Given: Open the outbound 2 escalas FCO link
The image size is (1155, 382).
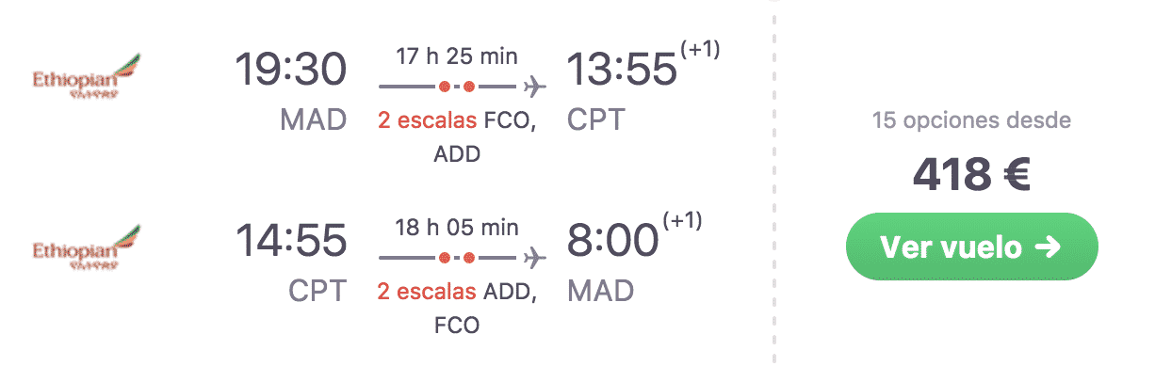Looking at the screenshot, I should [457, 120].
